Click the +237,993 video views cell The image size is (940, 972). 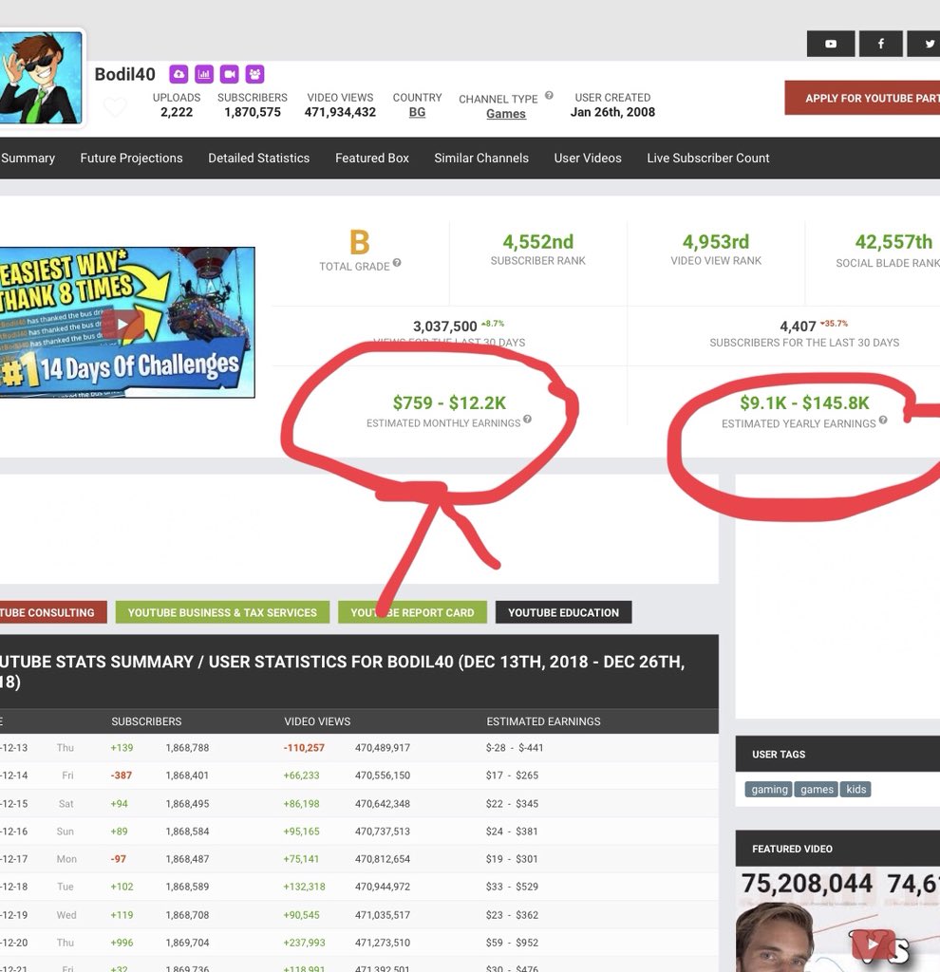304,943
